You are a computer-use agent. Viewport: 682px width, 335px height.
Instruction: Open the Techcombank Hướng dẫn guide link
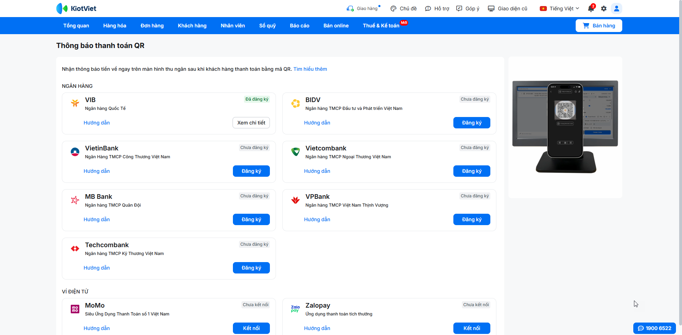pos(97,268)
